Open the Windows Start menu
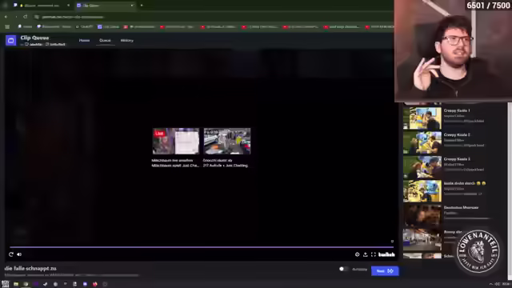The image size is (512, 288). coord(6,284)
